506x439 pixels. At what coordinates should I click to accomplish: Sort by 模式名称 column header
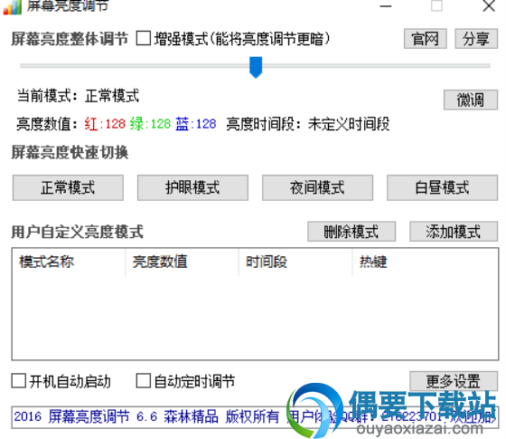click(69, 262)
